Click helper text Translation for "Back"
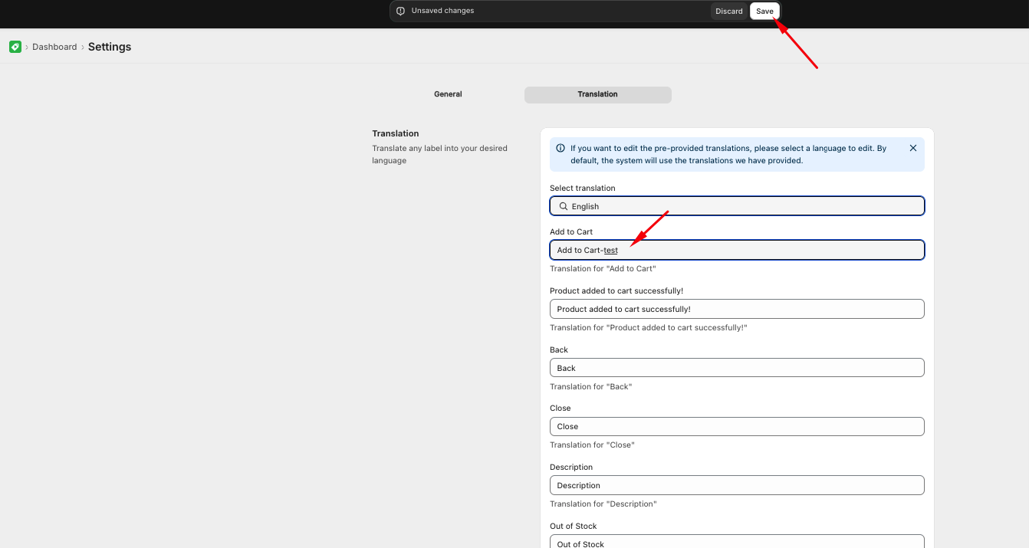 coord(591,386)
